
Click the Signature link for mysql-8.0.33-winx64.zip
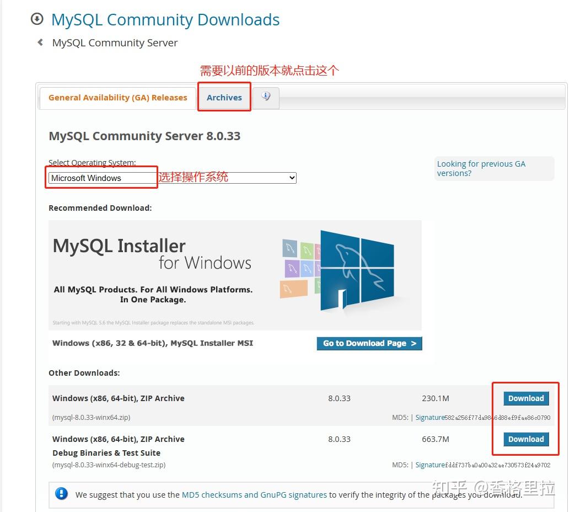[x=430, y=418]
